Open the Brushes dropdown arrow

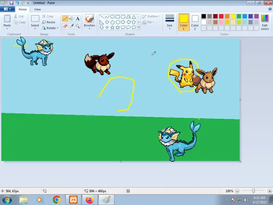(90, 29)
